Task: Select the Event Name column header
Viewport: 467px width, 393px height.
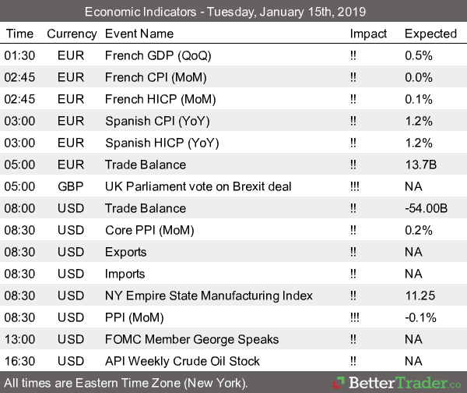Action: point(139,34)
